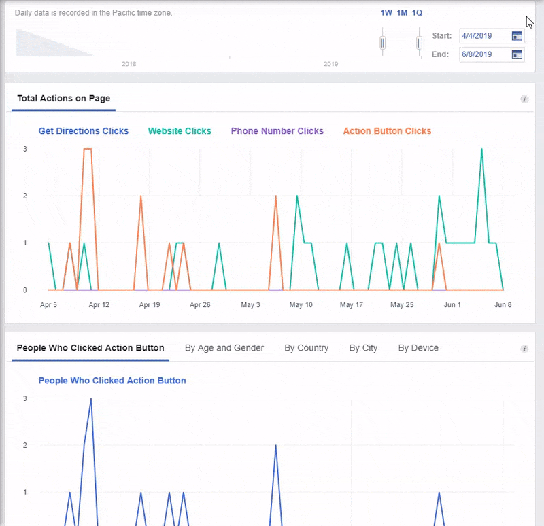Switch to By Country tab
Image resolution: width=544 pixels, height=526 pixels.
(x=306, y=348)
